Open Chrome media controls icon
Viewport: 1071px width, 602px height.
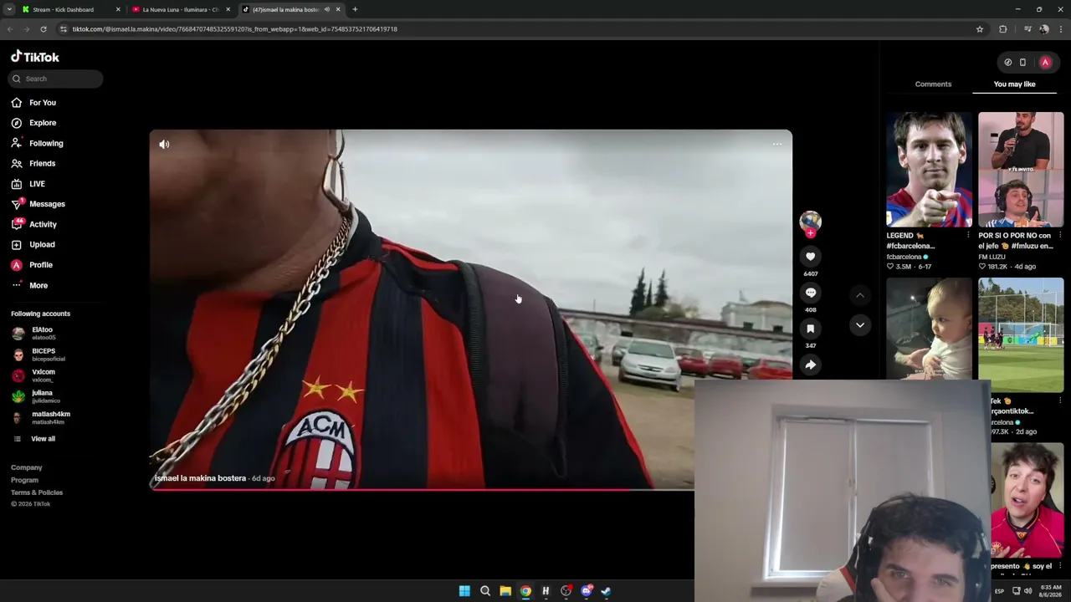(x=1027, y=29)
